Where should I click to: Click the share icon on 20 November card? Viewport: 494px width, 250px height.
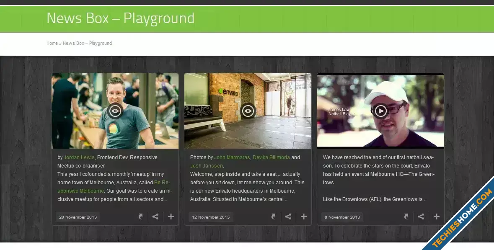pyautogui.click(x=155, y=216)
